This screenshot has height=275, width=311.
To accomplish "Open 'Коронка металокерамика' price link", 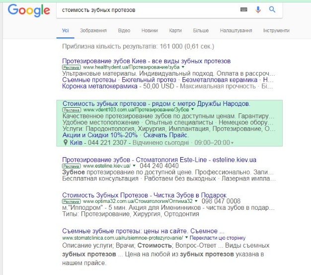I will pos(100,86).
